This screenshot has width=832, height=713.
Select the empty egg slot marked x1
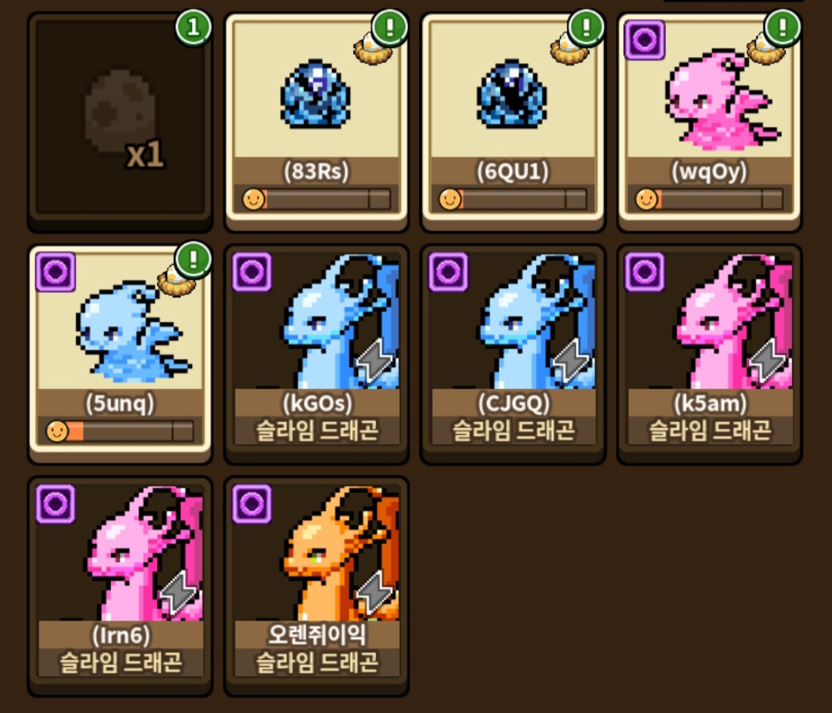pyautogui.click(x=120, y=121)
